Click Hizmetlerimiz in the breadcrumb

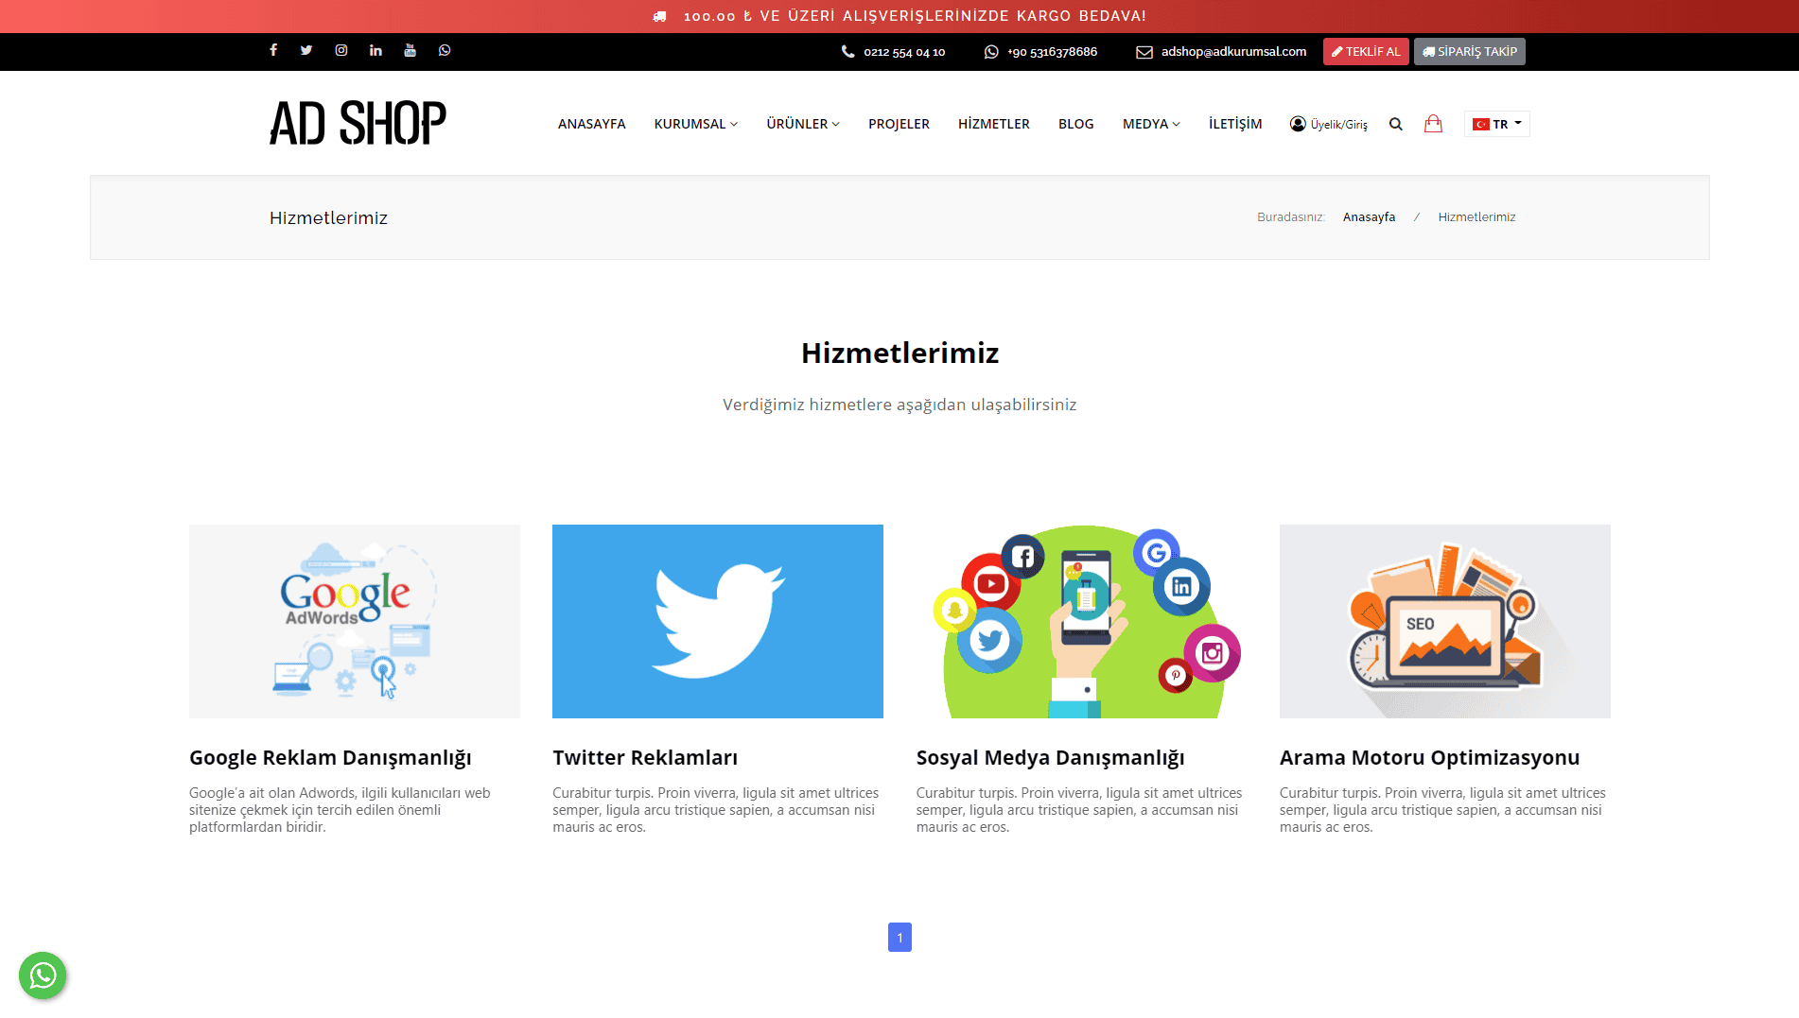point(1476,217)
